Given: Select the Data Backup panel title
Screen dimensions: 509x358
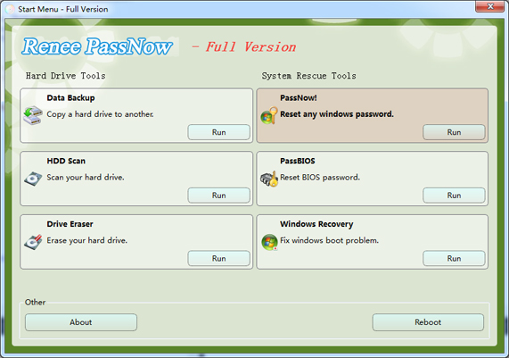Looking at the screenshot, I should click(70, 98).
